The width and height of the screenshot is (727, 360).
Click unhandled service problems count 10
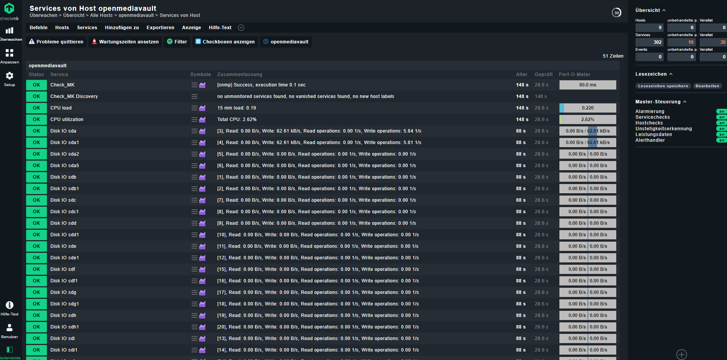(x=681, y=42)
